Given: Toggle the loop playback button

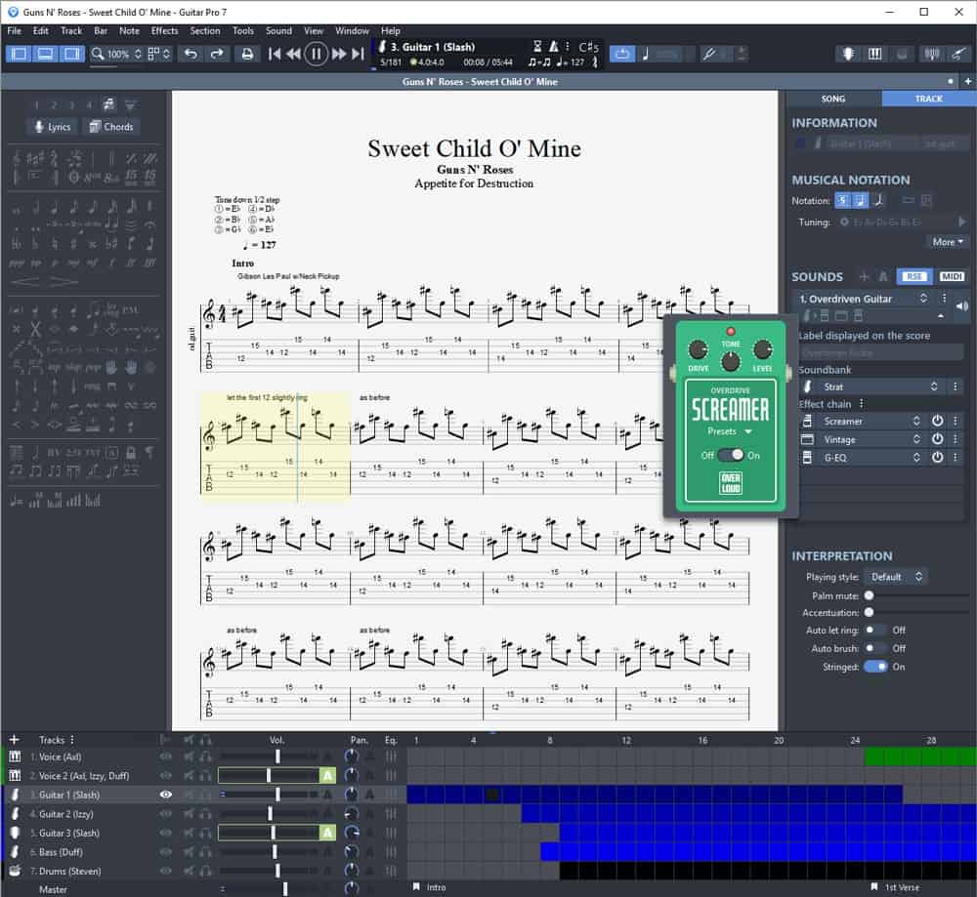Looking at the screenshot, I should [621, 54].
